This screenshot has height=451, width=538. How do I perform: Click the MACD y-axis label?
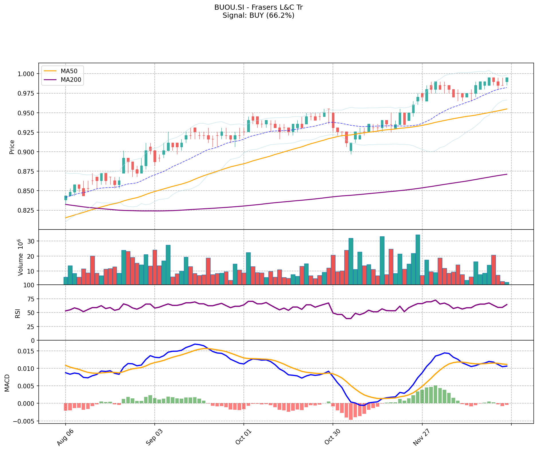(x=7, y=383)
